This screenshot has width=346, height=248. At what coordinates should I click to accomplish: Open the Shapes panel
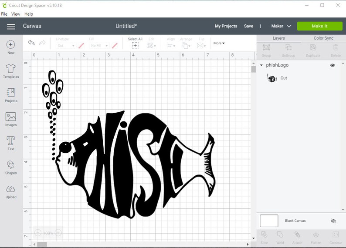[11, 167]
